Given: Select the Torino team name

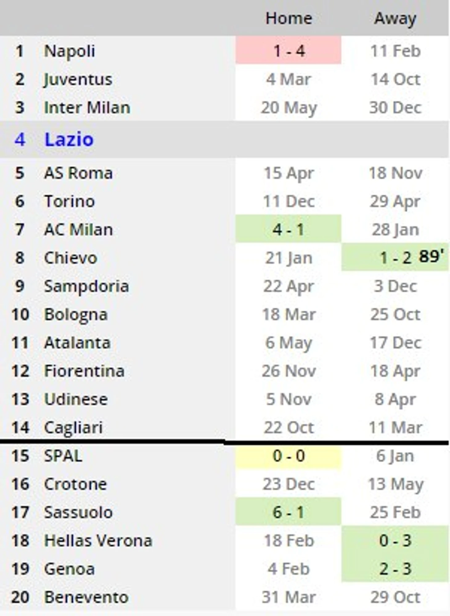Looking at the screenshot, I should click(x=69, y=201).
